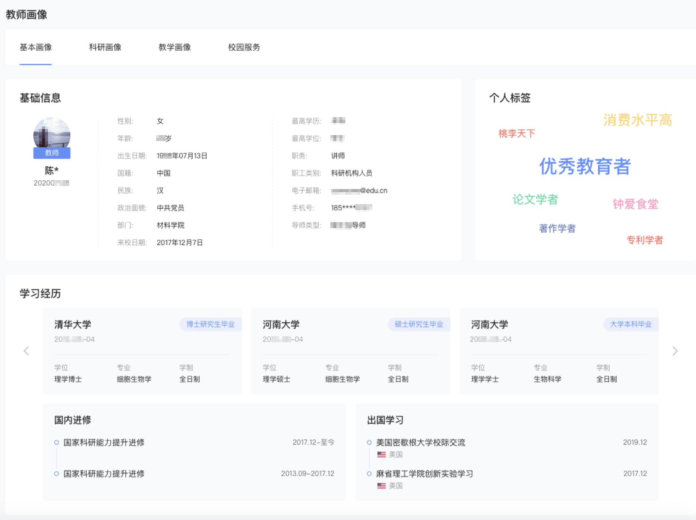Open the 教学画像 tab

click(175, 47)
